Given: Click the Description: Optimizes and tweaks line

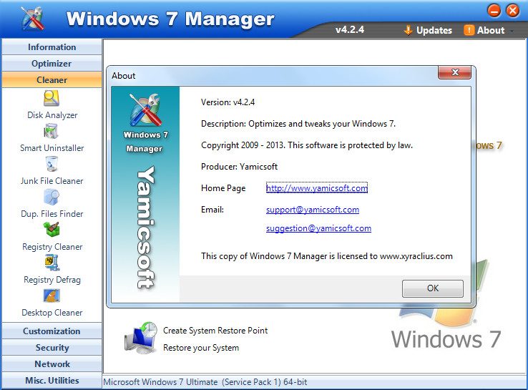Looking at the screenshot, I should (298, 124).
